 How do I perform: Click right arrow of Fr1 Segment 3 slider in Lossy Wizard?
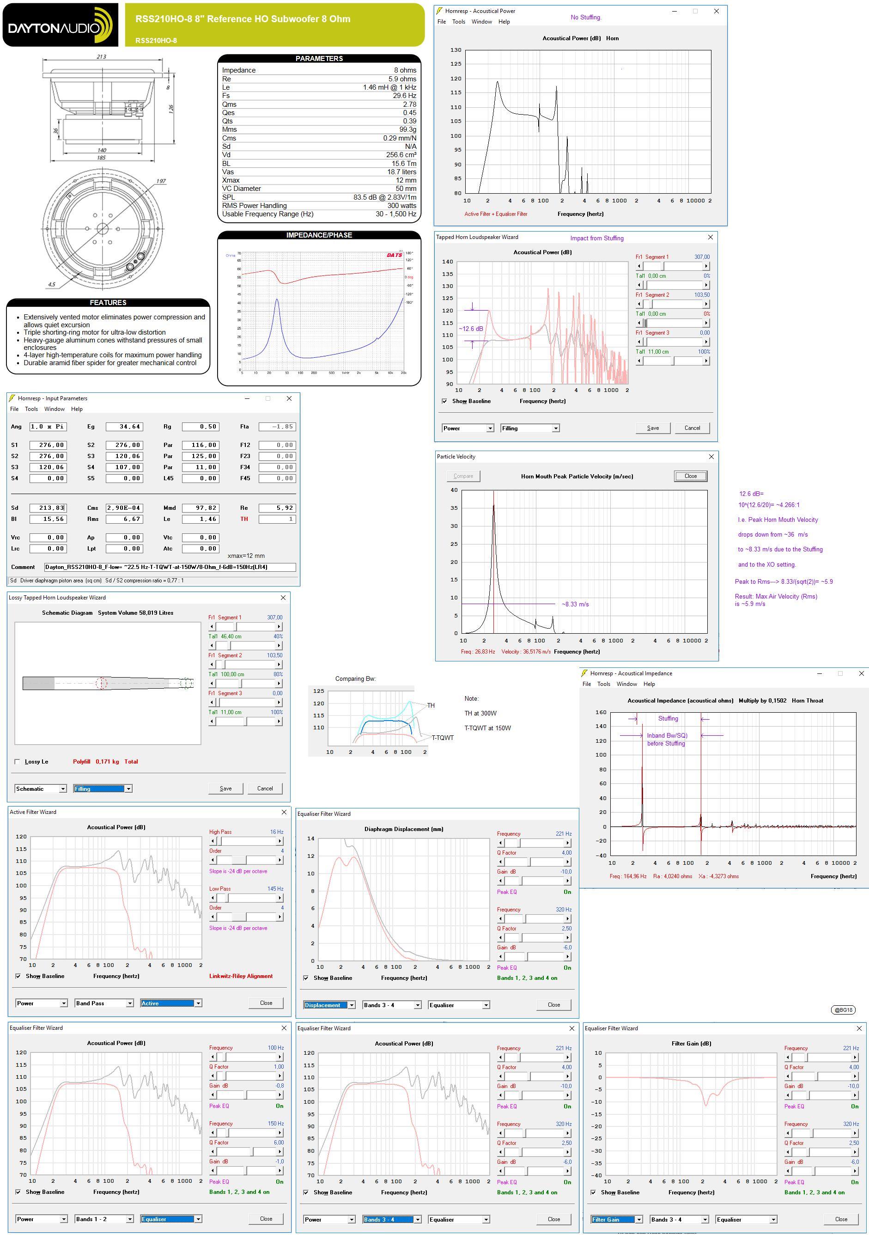pyautogui.click(x=279, y=703)
